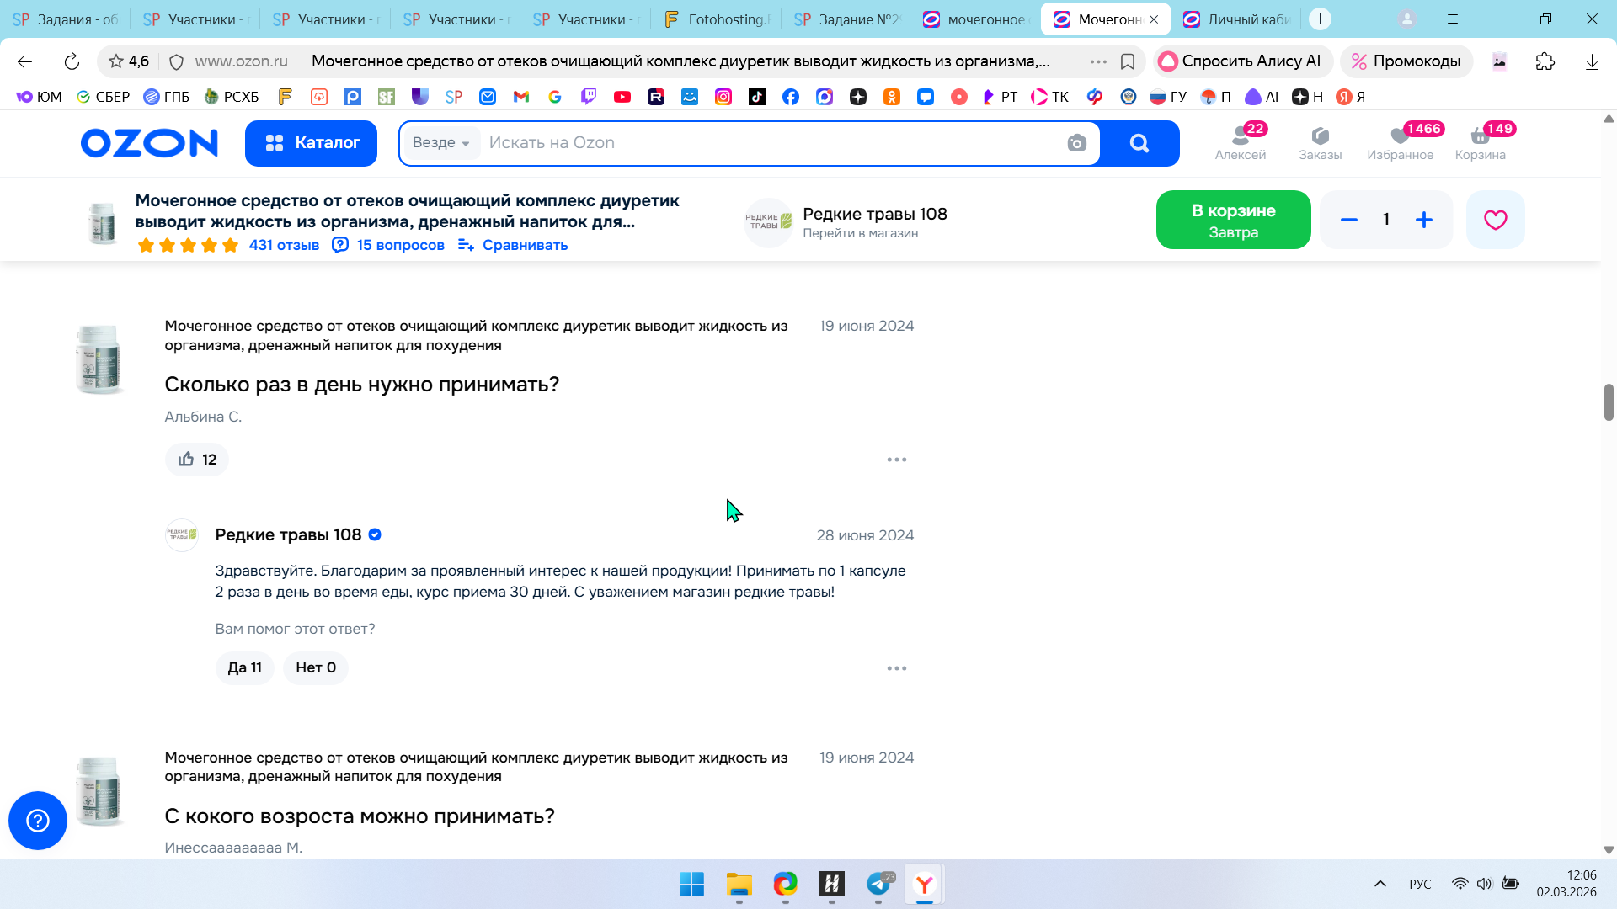Like Альбина's question with the thumbs up
The height and width of the screenshot is (909, 1617).
pos(197,460)
